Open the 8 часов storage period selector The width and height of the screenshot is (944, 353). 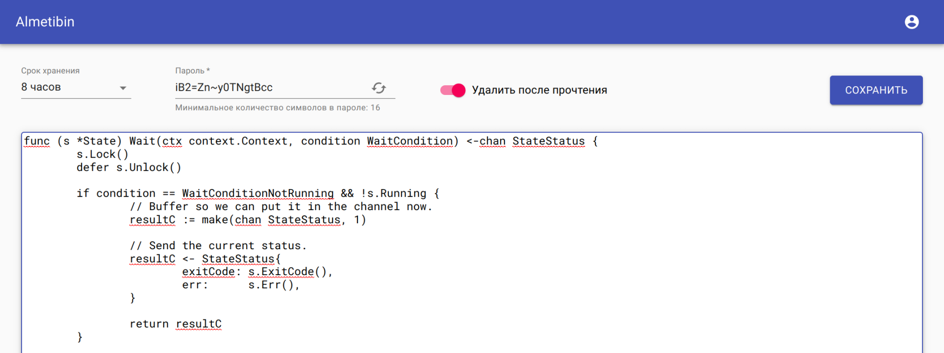[69, 87]
